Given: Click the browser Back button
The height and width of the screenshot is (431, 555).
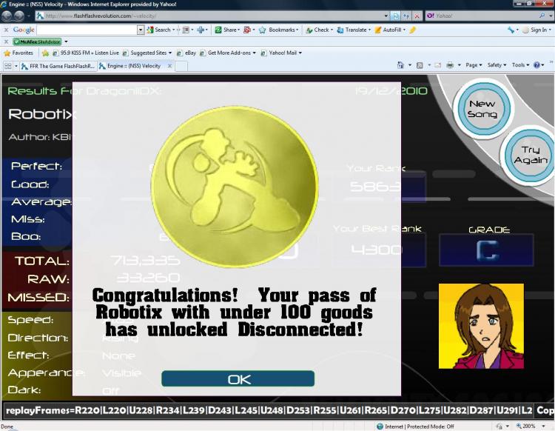Looking at the screenshot, I should [7, 16].
